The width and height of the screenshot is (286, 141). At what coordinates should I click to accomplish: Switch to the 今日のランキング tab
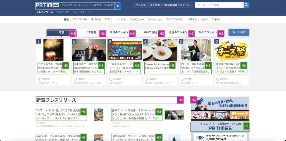coord(120,33)
